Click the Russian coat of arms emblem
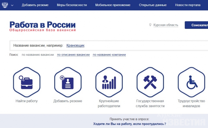 pyautogui.click(x=5, y=5)
